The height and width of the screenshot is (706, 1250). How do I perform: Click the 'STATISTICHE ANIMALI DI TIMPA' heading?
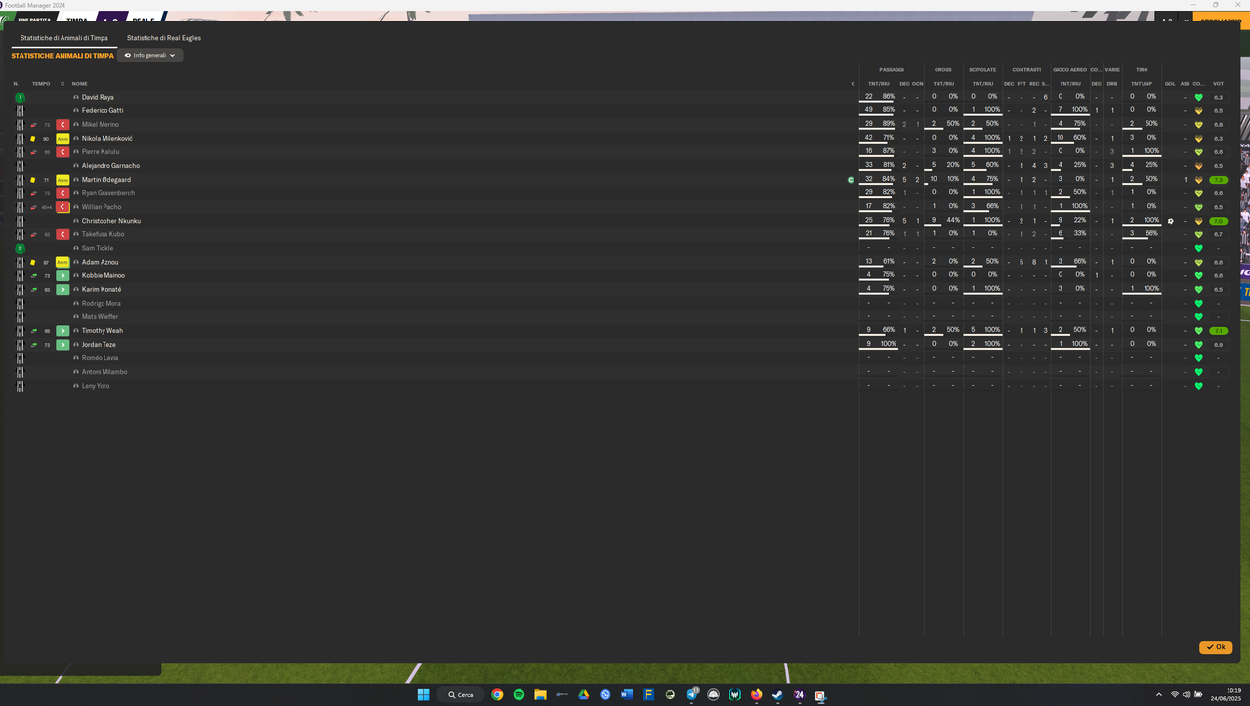(62, 56)
